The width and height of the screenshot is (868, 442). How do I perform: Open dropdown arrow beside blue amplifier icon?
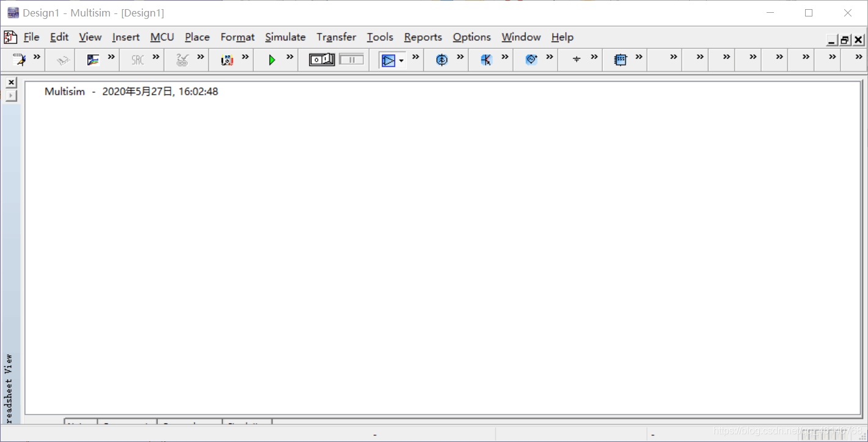pos(401,60)
